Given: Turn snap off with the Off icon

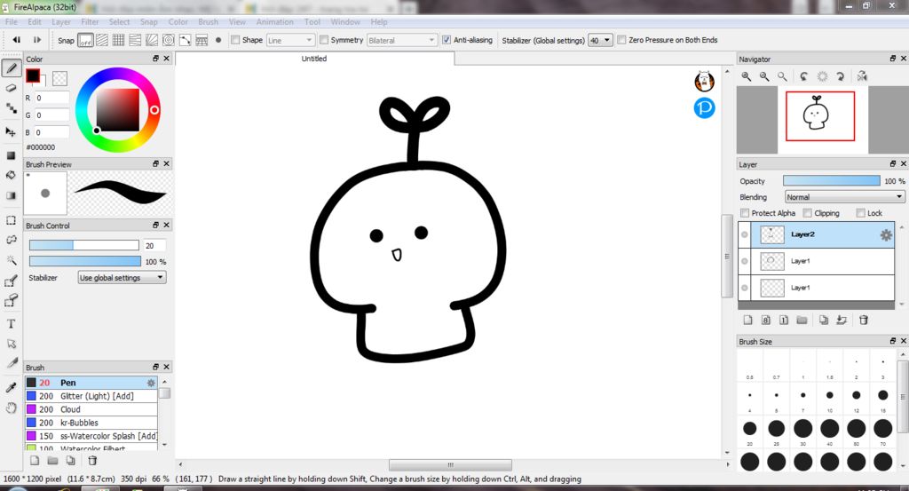Looking at the screenshot, I should coord(85,41).
